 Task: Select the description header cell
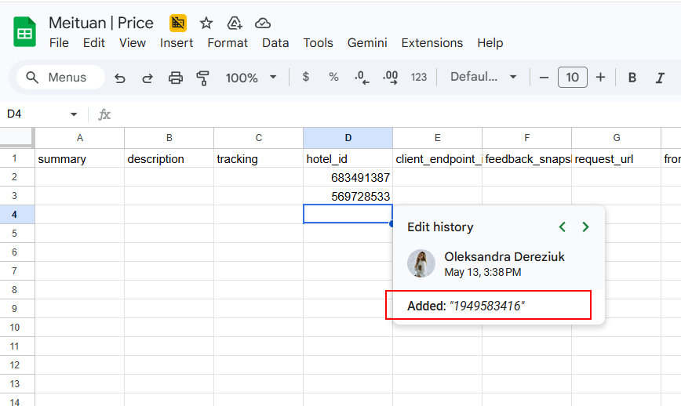click(169, 159)
